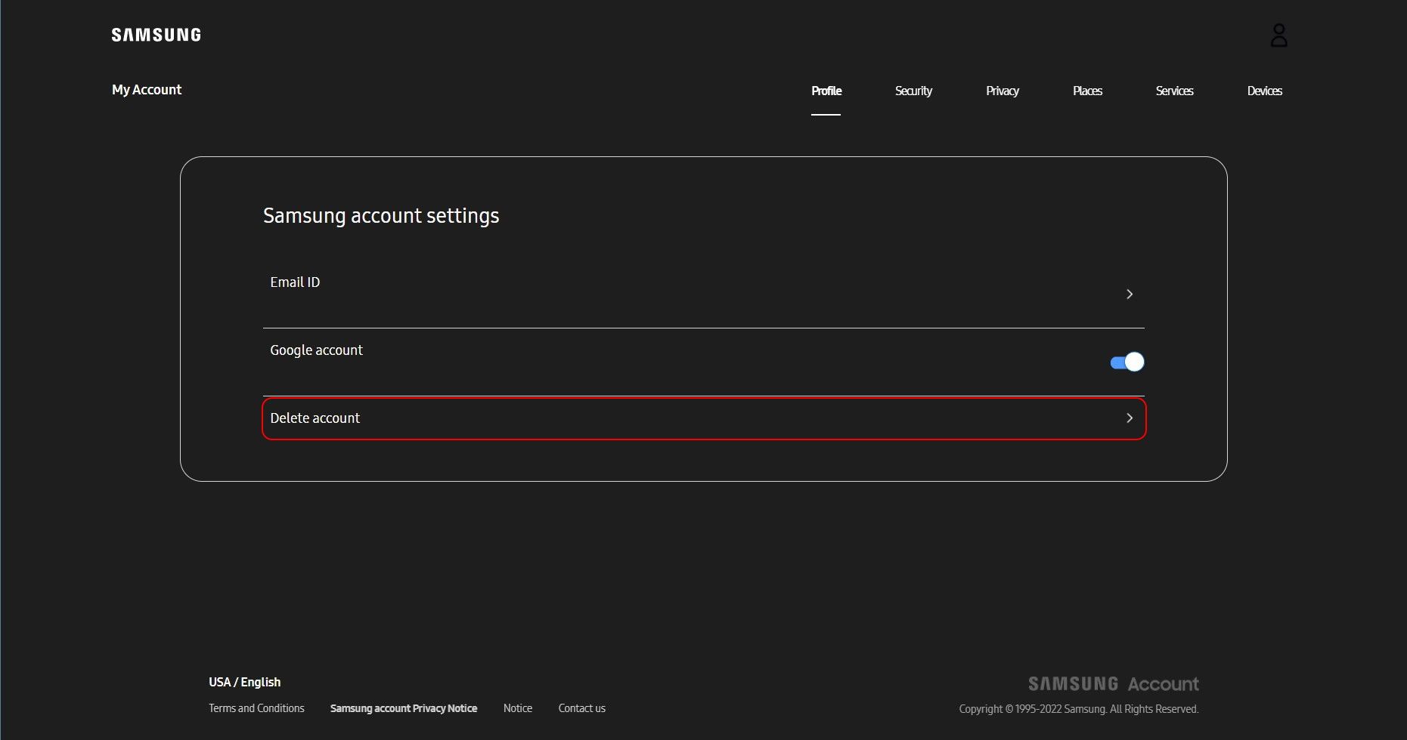1407x740 pixels.
Task: Open the Privacy tab
Action: (1002, 91)
